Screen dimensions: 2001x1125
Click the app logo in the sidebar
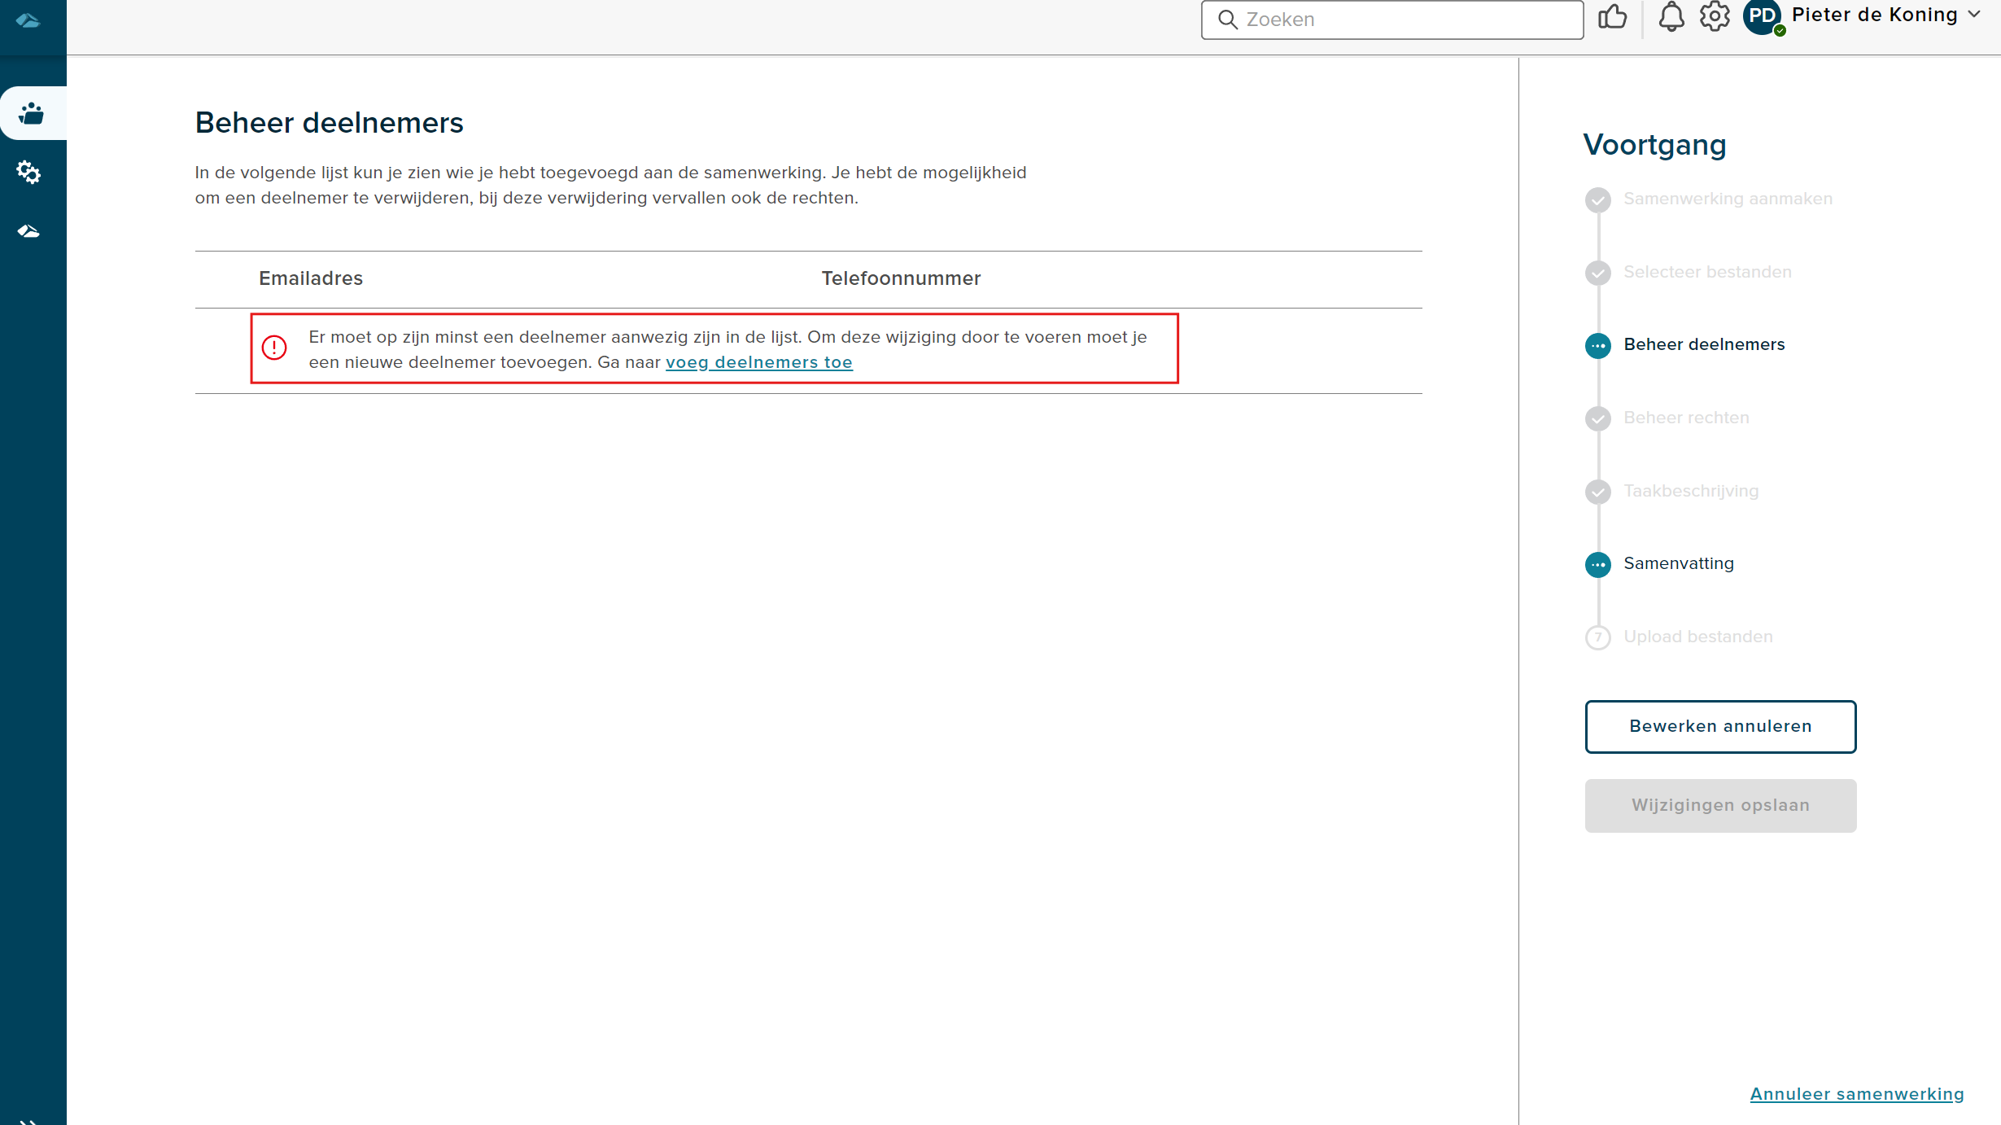[x=28, y=20]
